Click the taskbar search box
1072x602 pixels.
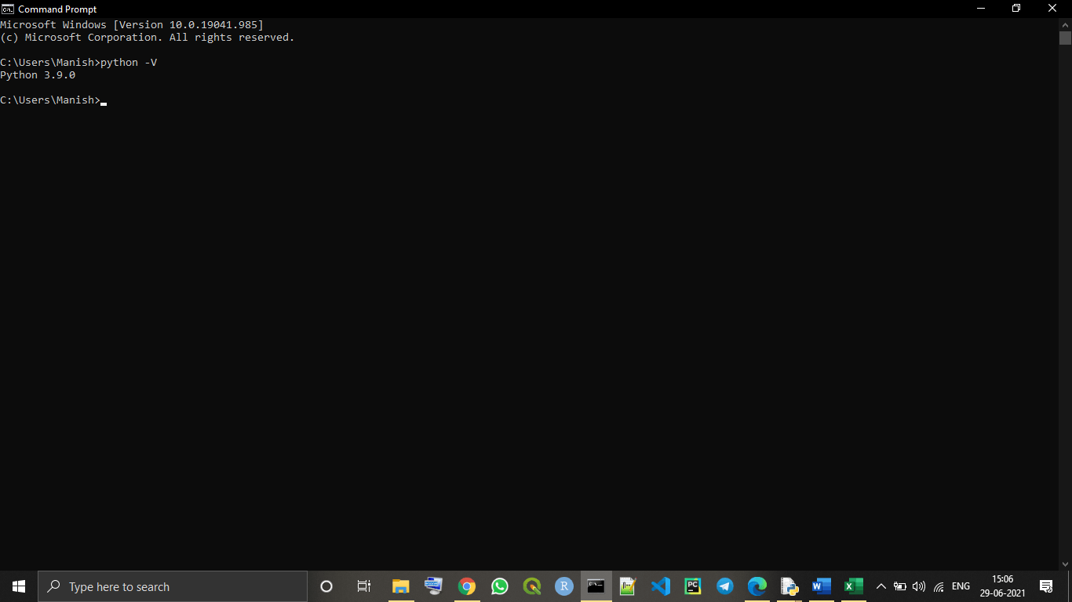tap(173, 586)
